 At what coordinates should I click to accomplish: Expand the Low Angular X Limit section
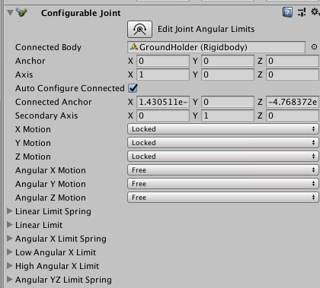point(10,252)
